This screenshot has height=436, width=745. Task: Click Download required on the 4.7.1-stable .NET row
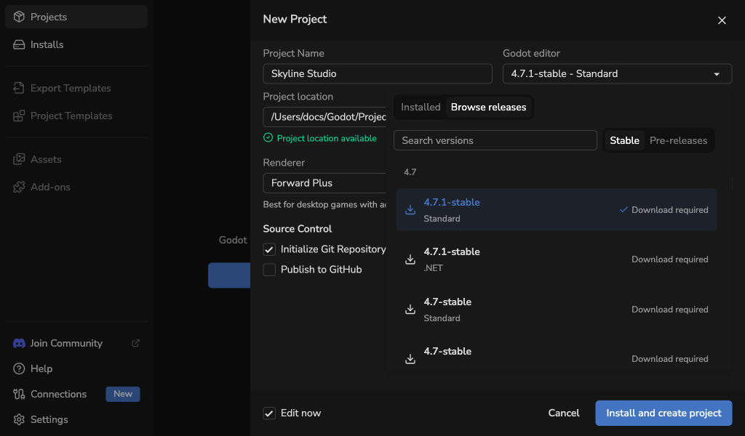pyautogui.click(x=669, y=259)
